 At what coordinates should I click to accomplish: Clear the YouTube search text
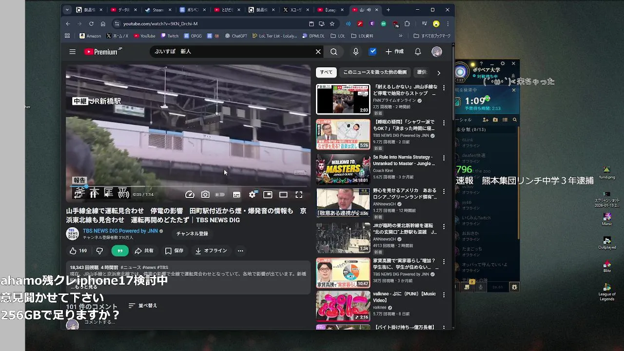(x=318, y=52)
